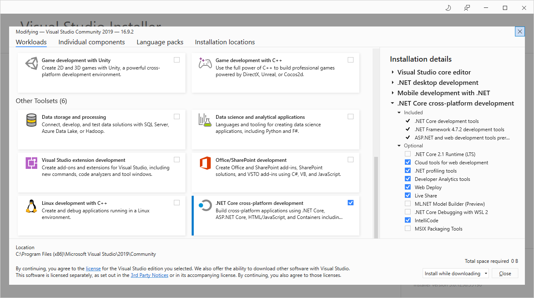Select .NET Core development tools included item
The height and width of the screenshot is (298, 534).
(x=447, y=121)
